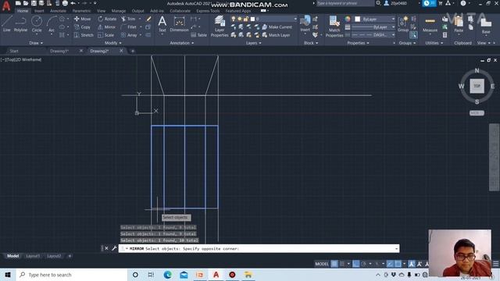The width and height of the screenshot is (500, 281).
Task: Insert a Table
Action: pyautogui.click(x=198, y=35)
